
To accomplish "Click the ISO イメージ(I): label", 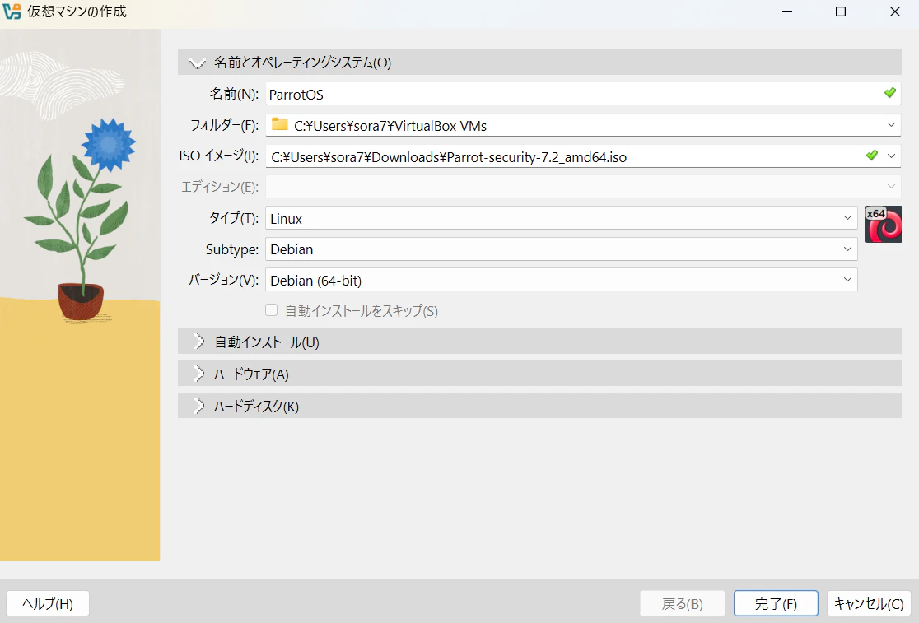I will point(218,156).
